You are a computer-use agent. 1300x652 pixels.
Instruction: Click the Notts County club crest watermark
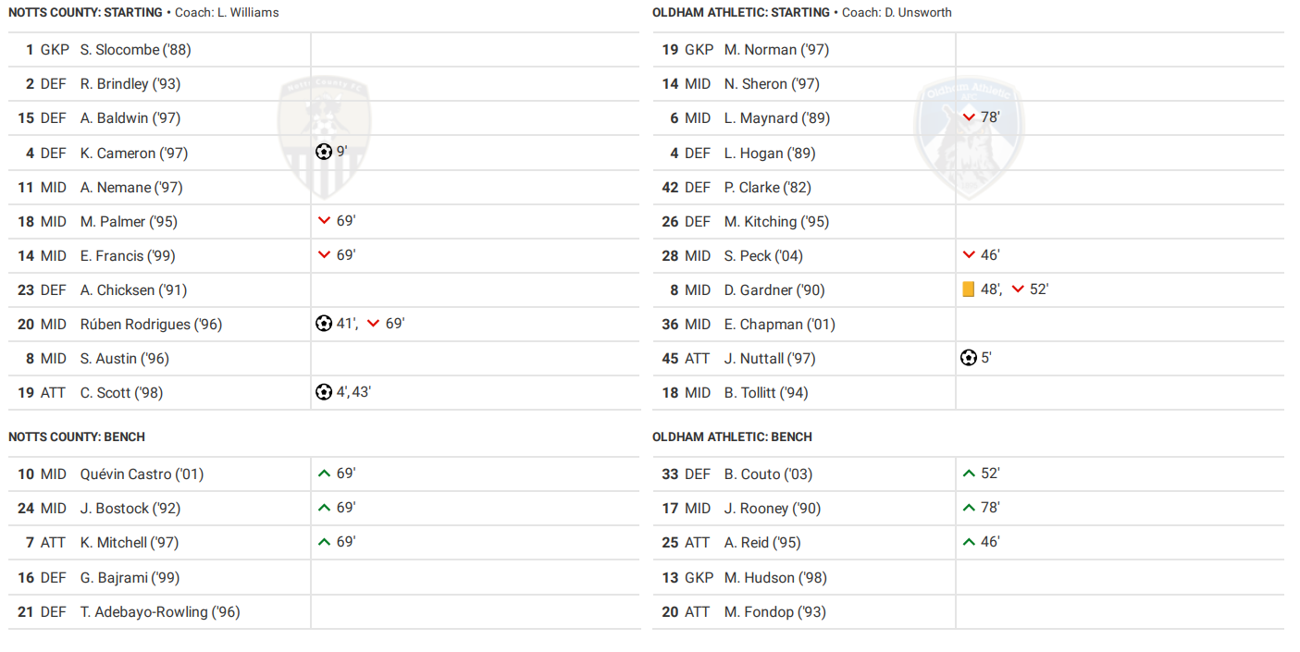pos(325,134)
